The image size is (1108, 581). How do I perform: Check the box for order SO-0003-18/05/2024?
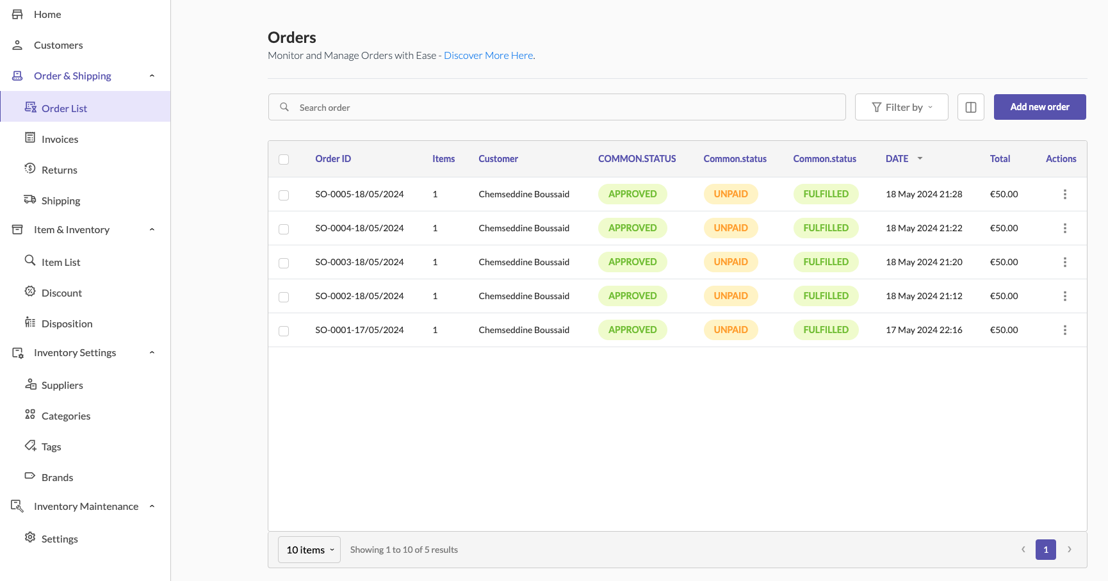pyautogui.click(x=284, y=263)
